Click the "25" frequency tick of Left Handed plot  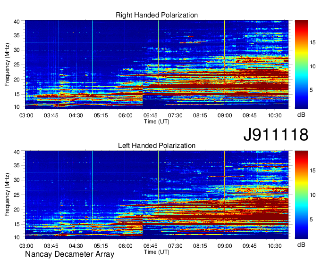pyautogui.click(x=17, y=195)
